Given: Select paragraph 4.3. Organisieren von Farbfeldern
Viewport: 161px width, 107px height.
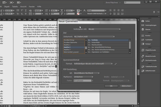Looking at the screenshot, I should (108, 52).
